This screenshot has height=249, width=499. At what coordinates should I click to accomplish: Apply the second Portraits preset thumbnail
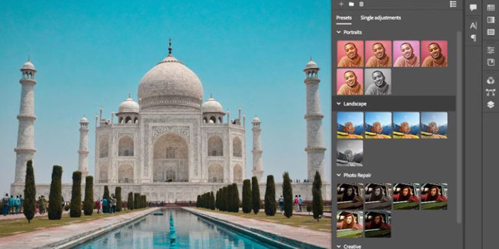tap(378, 54)
